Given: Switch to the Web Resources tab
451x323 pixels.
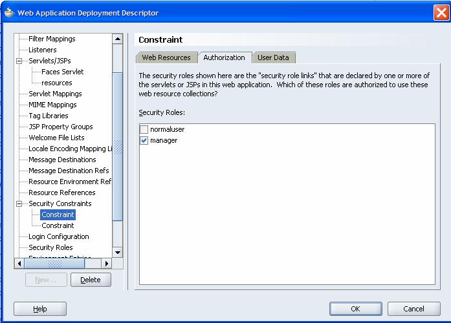Looking at the screenshot, I should pyautogui.click(x=166, y=57).
